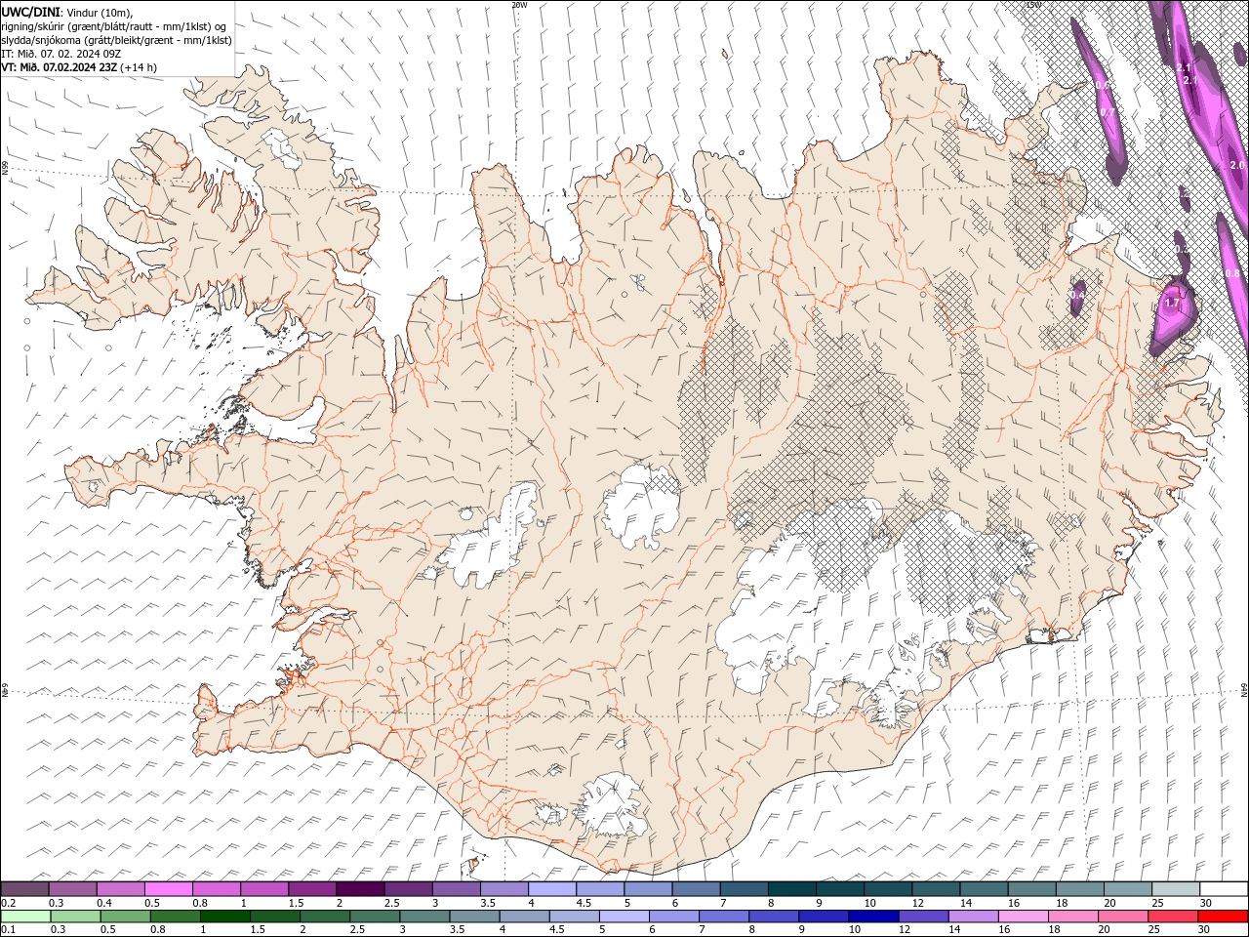
Task: Click the palest green swatch above the lower row label 0.1
Action: click(25, 917)
